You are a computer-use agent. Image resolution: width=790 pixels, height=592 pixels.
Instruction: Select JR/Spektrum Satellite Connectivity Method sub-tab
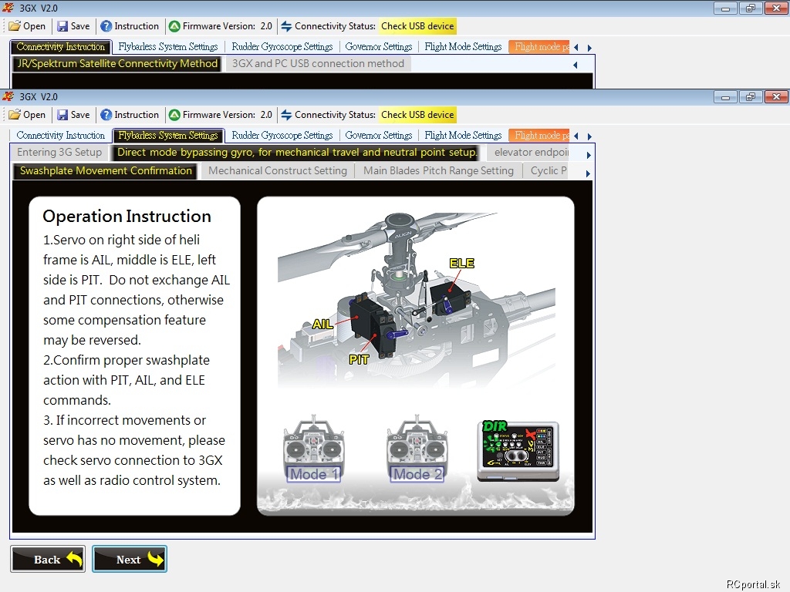(117, 64)
